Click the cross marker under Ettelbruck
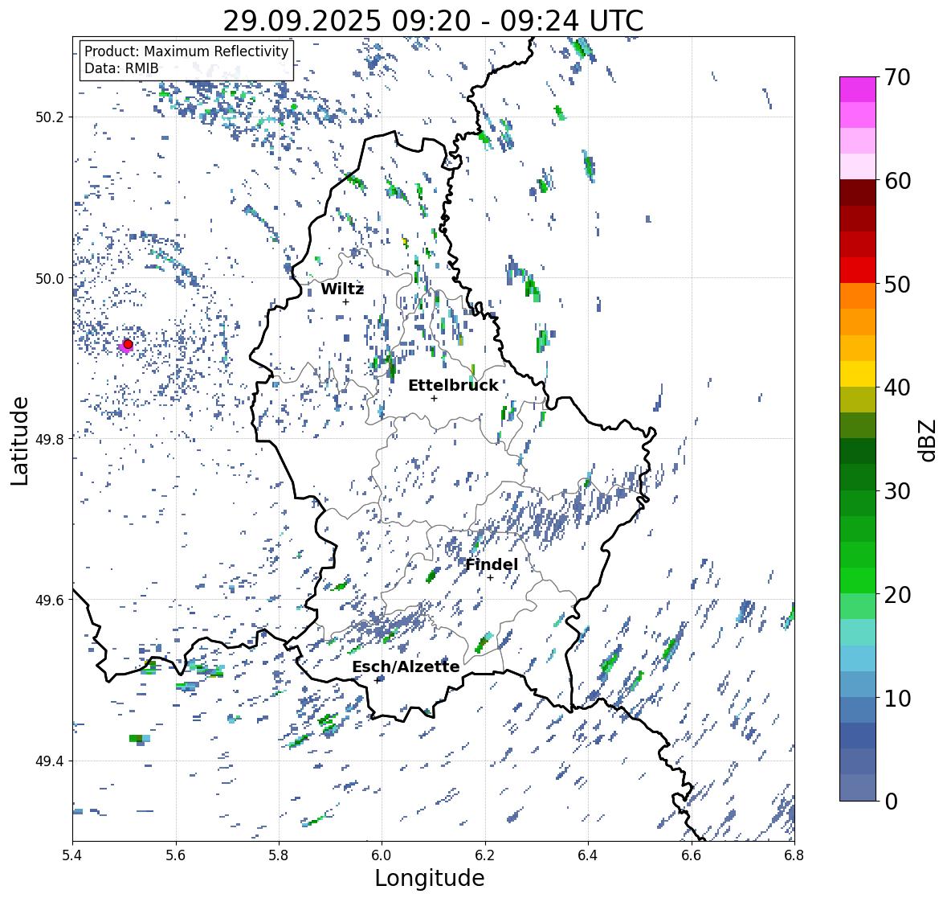 pos(434,398)
